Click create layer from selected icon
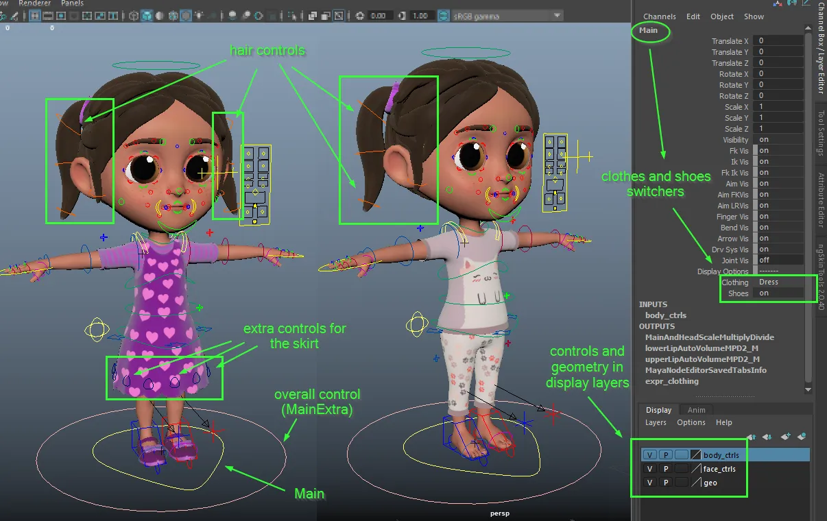The width and height of the screenshot is (827, 521). [x=801, y=436]
